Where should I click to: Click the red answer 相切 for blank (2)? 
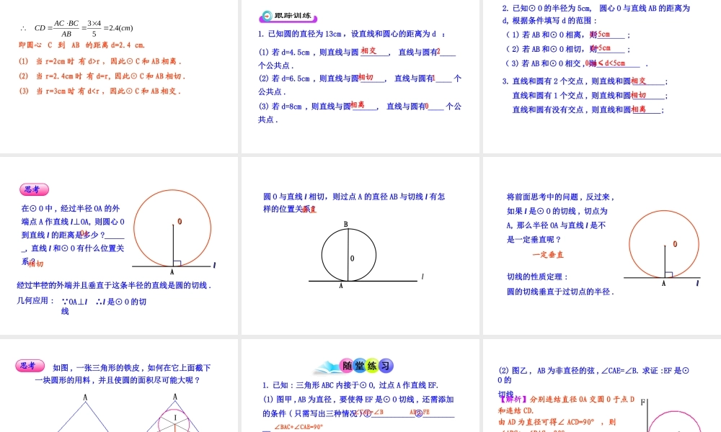[365, 78]
